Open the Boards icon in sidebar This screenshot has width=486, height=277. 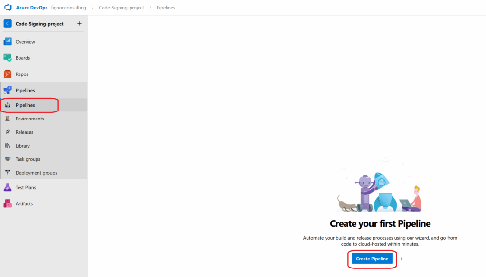coord(8,58)
